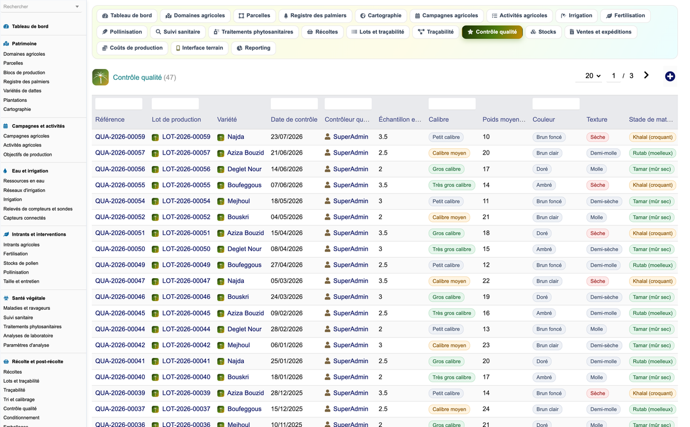Click variety icon beside Mejhoul QUA-2026-00042 row

[221, 346]
